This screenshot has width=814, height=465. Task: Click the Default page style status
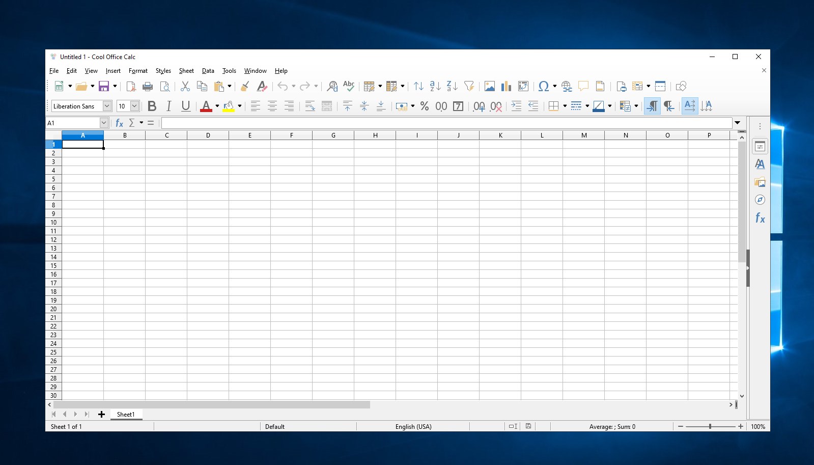pos(275,427)
